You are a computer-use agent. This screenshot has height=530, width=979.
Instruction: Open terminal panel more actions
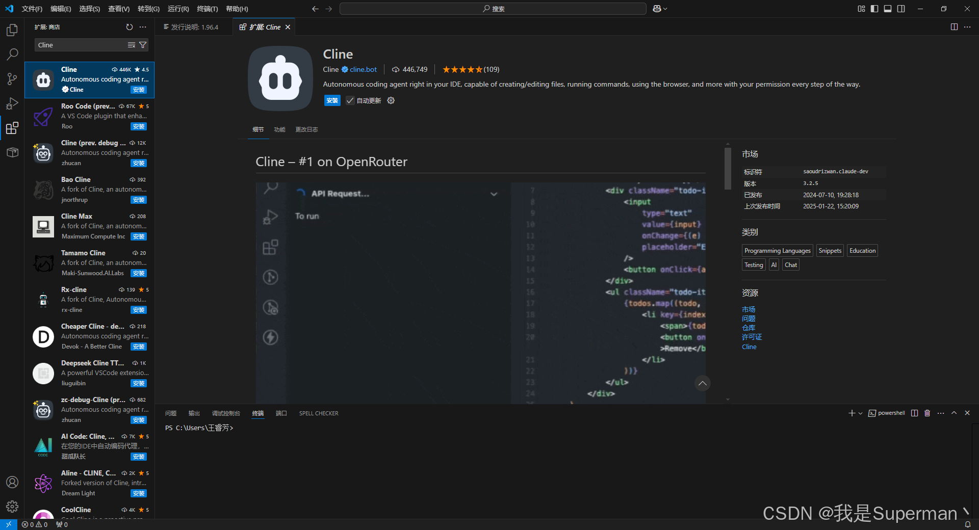(x=941, y=413)
